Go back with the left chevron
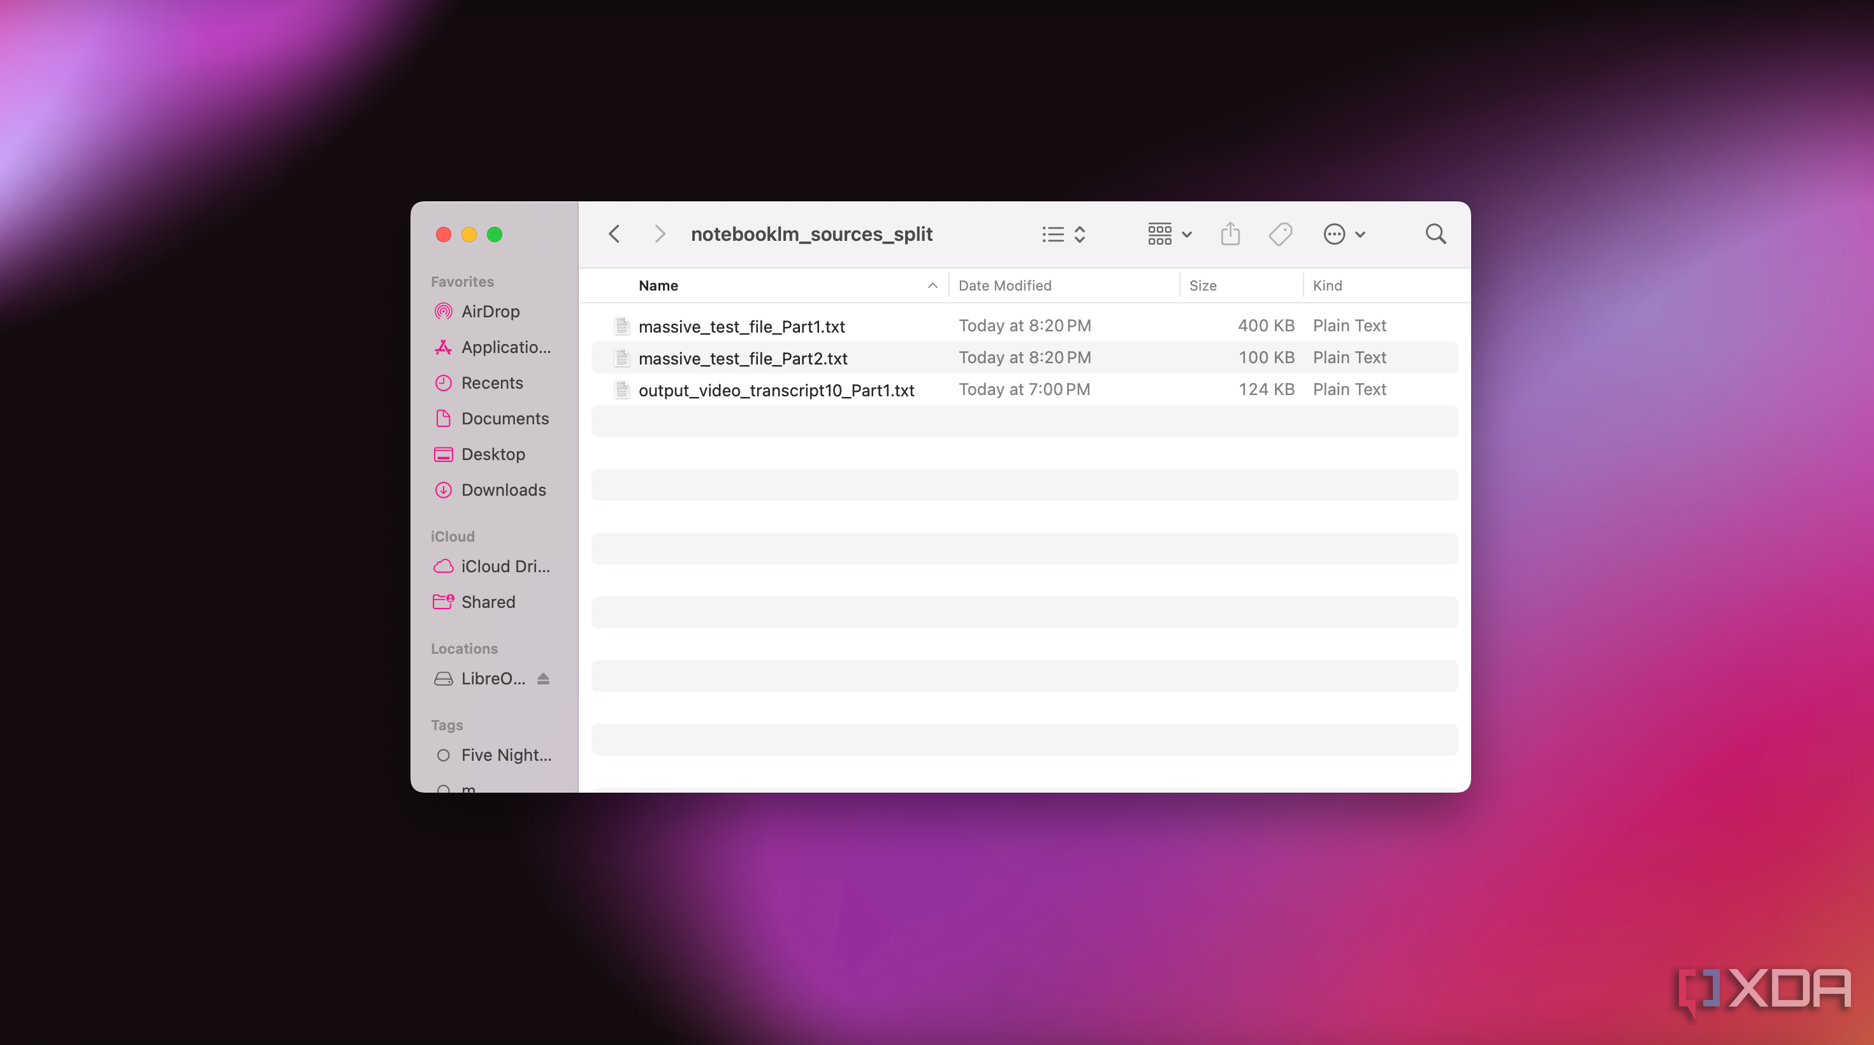Screen dimensions: 1874x1045 [x=614, y=234]
